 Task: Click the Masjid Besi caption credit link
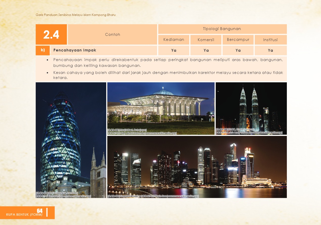(142, 133)
